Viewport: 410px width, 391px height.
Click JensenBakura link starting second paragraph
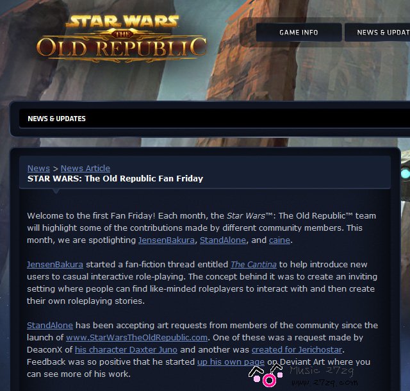[55, 264]
